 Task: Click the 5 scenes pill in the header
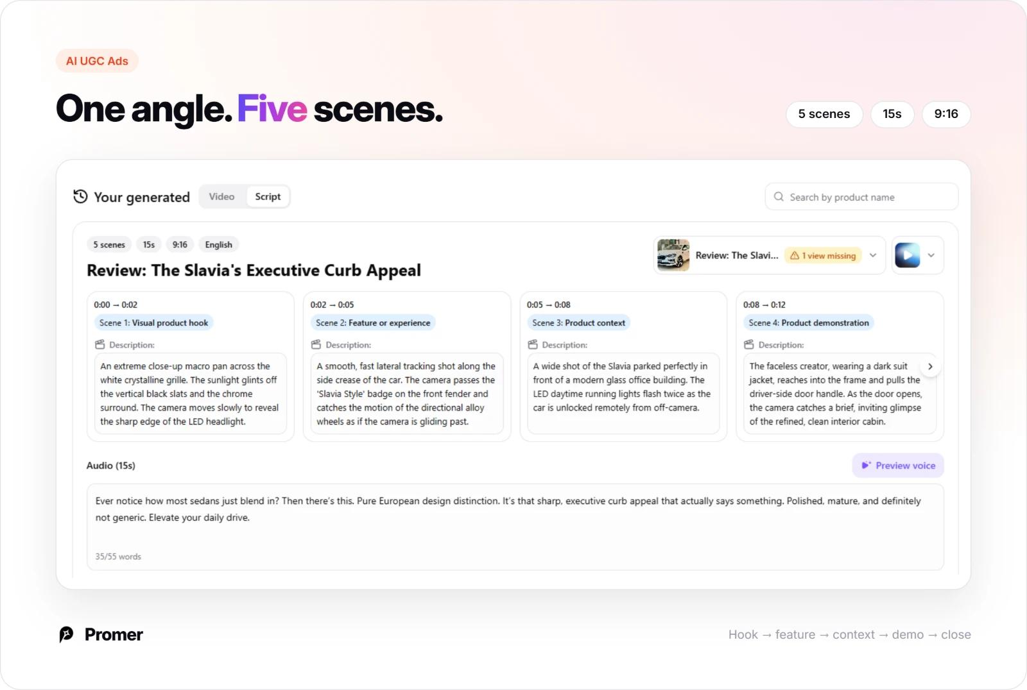pos(824,114)
